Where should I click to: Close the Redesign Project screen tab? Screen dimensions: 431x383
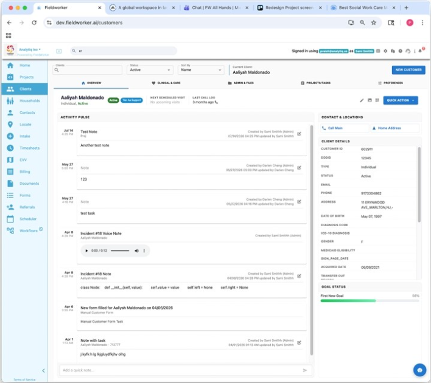(x=320, y=8)
